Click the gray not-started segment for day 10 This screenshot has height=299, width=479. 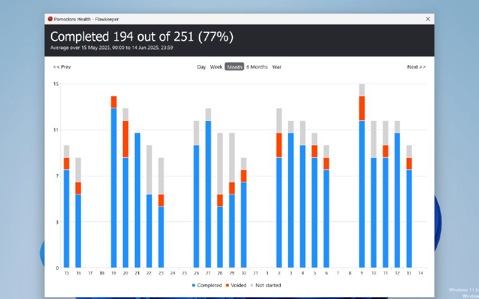coord(374,139)
